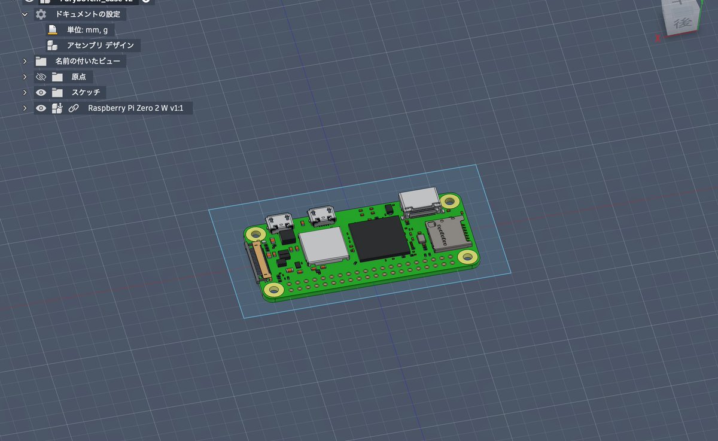Expand the スケッチ folder
The image size is (718, 441).
tap(25, 92)
